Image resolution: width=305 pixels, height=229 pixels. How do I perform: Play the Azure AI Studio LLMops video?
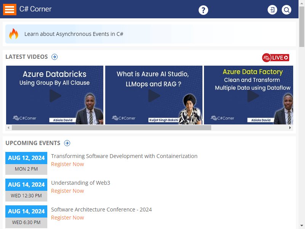(x=154, y=95)
